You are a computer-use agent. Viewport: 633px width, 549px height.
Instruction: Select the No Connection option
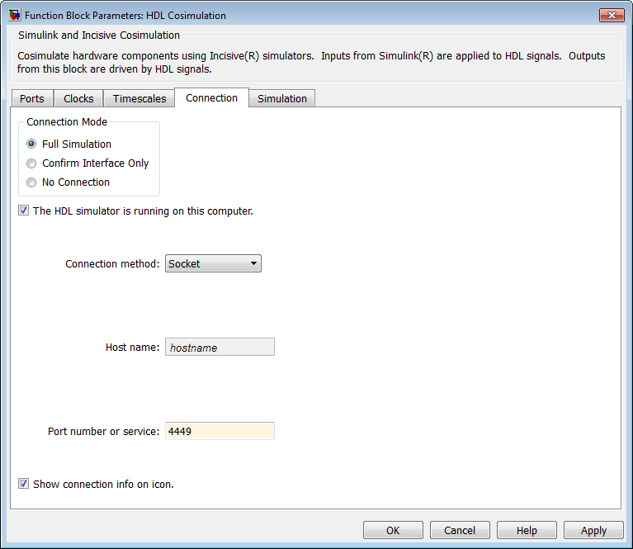pyautogui.click(x=32, y=182)
